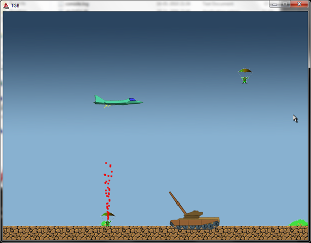The image size is (311, 243).
Task: Target the blue cockpit of the jet
Action: click(x=132, y=100)
